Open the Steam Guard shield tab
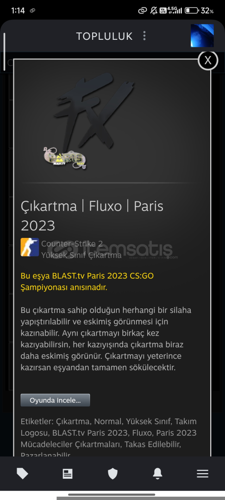This screenshot has height=500, width=225. coord(112,474)
